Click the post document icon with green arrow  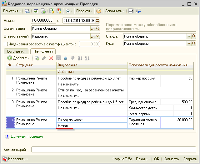[52, 11]
